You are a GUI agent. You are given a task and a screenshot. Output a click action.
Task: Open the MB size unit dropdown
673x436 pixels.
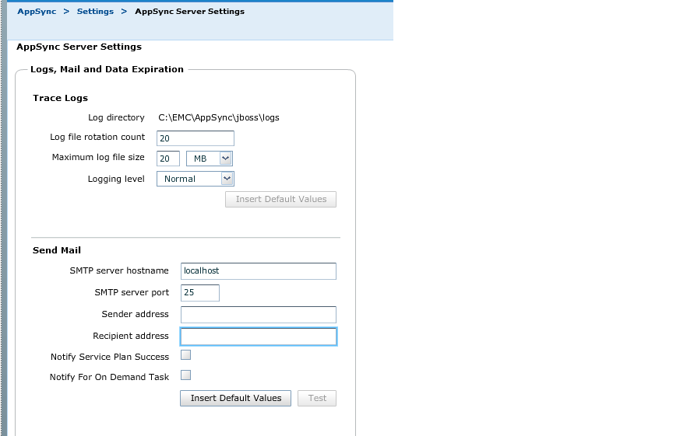[210, 159]
